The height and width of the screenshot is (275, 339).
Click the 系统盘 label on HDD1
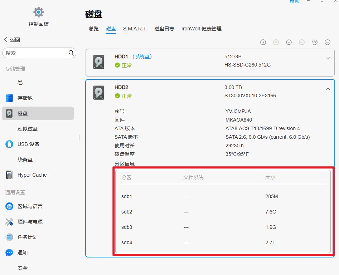coord(142,57)
